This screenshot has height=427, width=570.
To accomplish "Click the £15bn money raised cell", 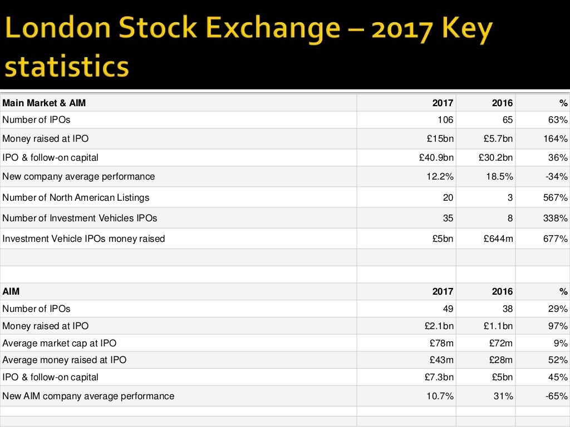I will point(406,138).
